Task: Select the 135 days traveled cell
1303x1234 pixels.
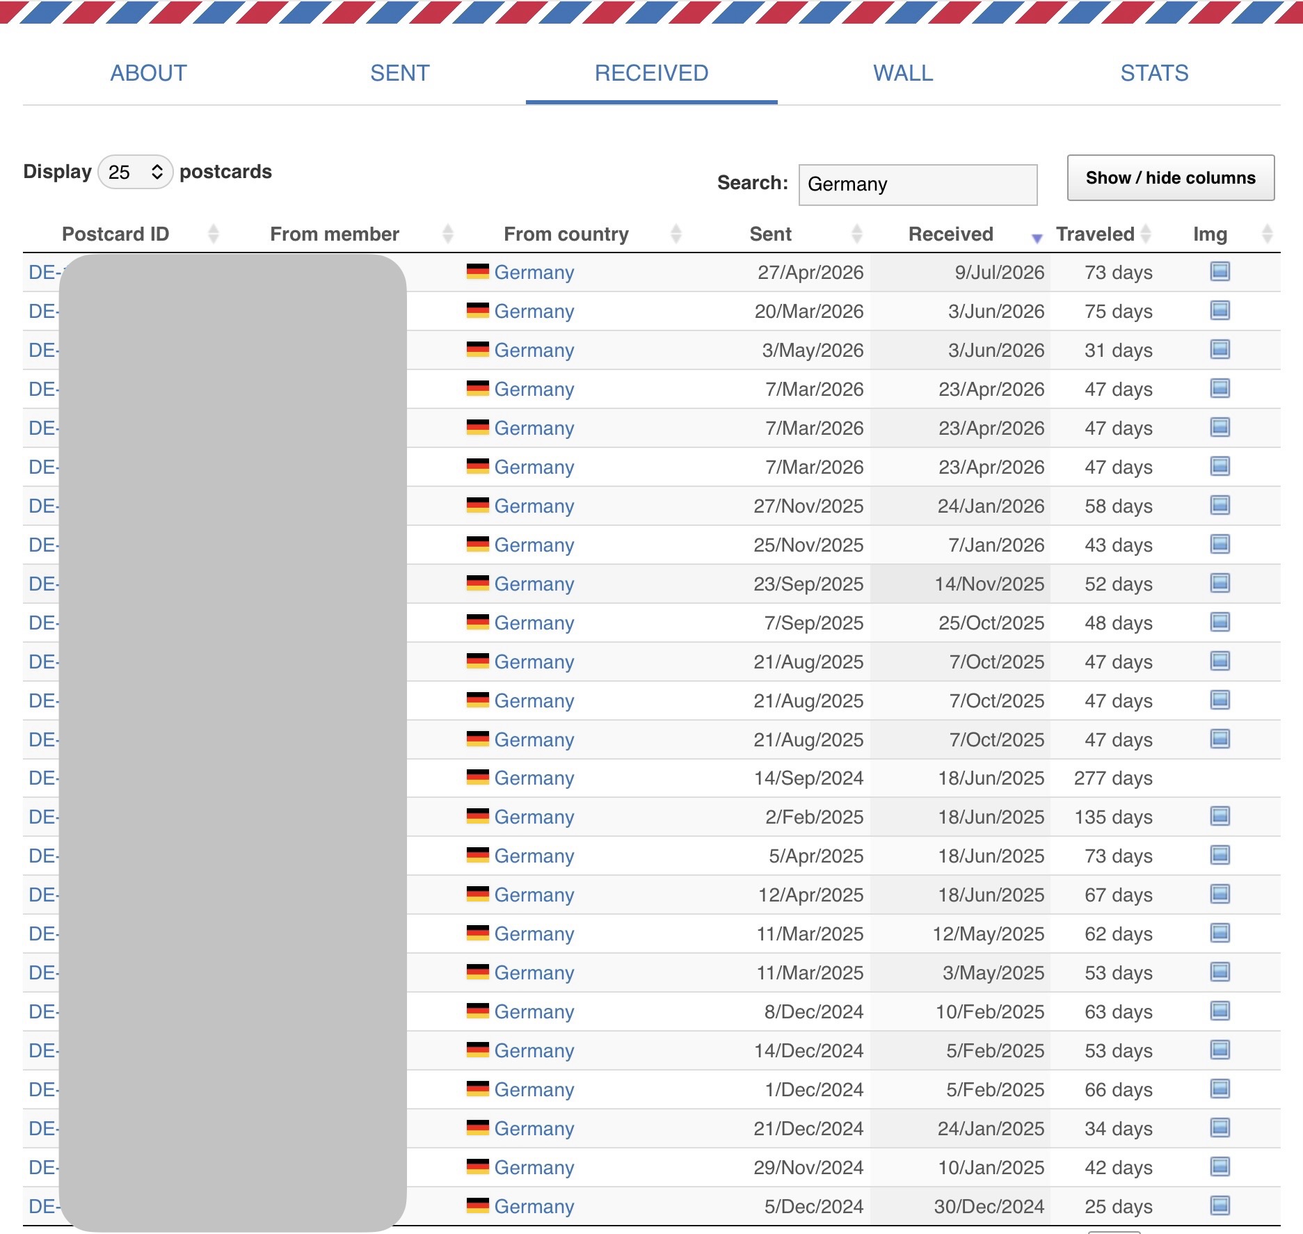Action: 1113,817
